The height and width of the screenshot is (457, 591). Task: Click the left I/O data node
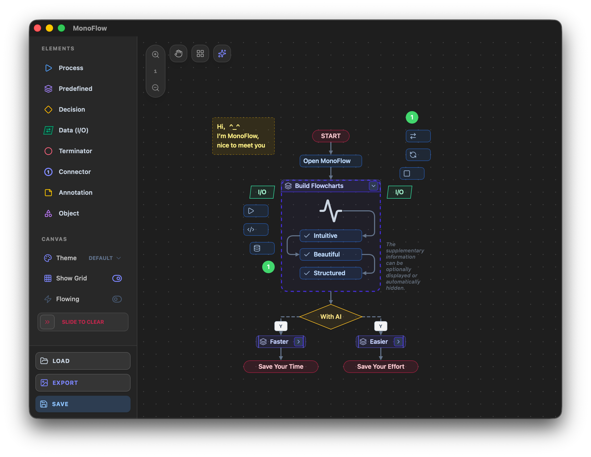(262, 192)
